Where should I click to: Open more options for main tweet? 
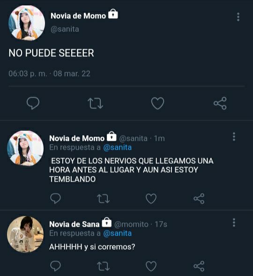coord(238,17)
